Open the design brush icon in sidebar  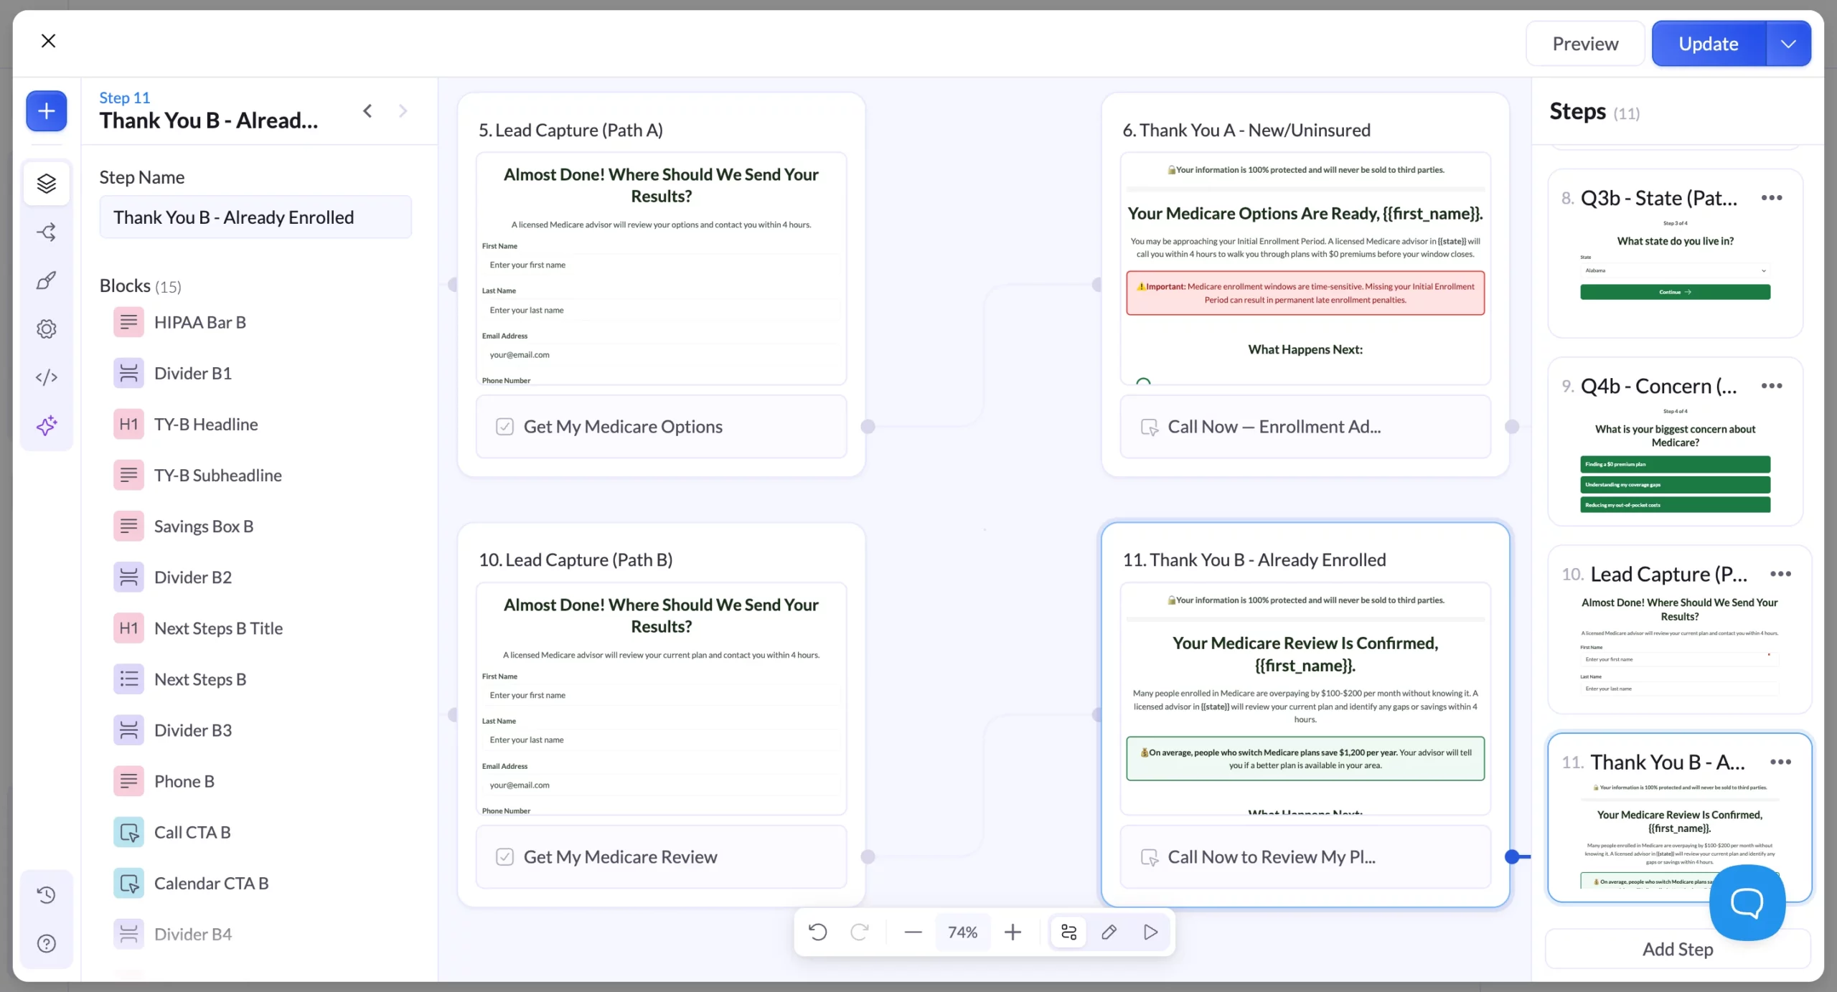click(x=47, y=280)
